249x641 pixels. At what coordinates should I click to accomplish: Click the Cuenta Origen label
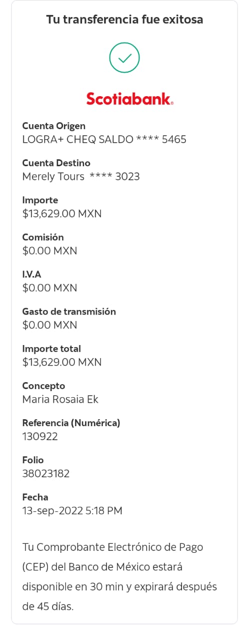[54, 126]
